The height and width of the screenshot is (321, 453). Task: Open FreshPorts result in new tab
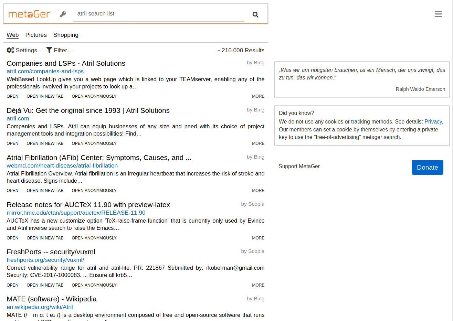point(45,285)
